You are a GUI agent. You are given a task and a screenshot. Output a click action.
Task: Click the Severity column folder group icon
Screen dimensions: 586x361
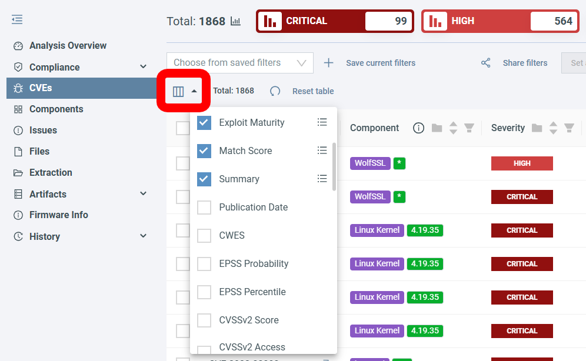tap(537, 128)
